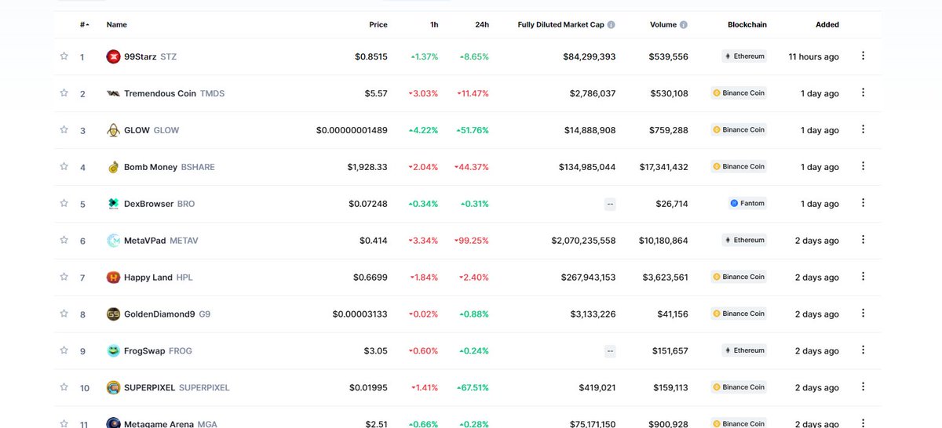Click GLOW 24h change 51.76%
This screenshot has height=428, width=942.
point(473,130)
